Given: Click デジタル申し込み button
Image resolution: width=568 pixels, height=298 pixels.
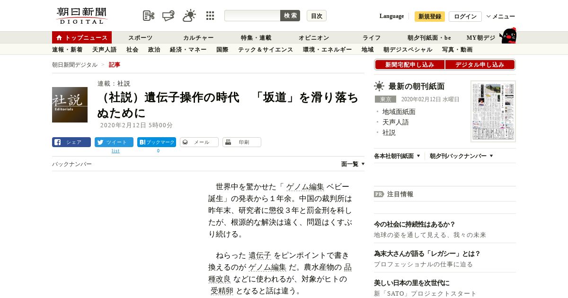Looking at the screenshot, I should pyautogui.click(x=479, y=65).
